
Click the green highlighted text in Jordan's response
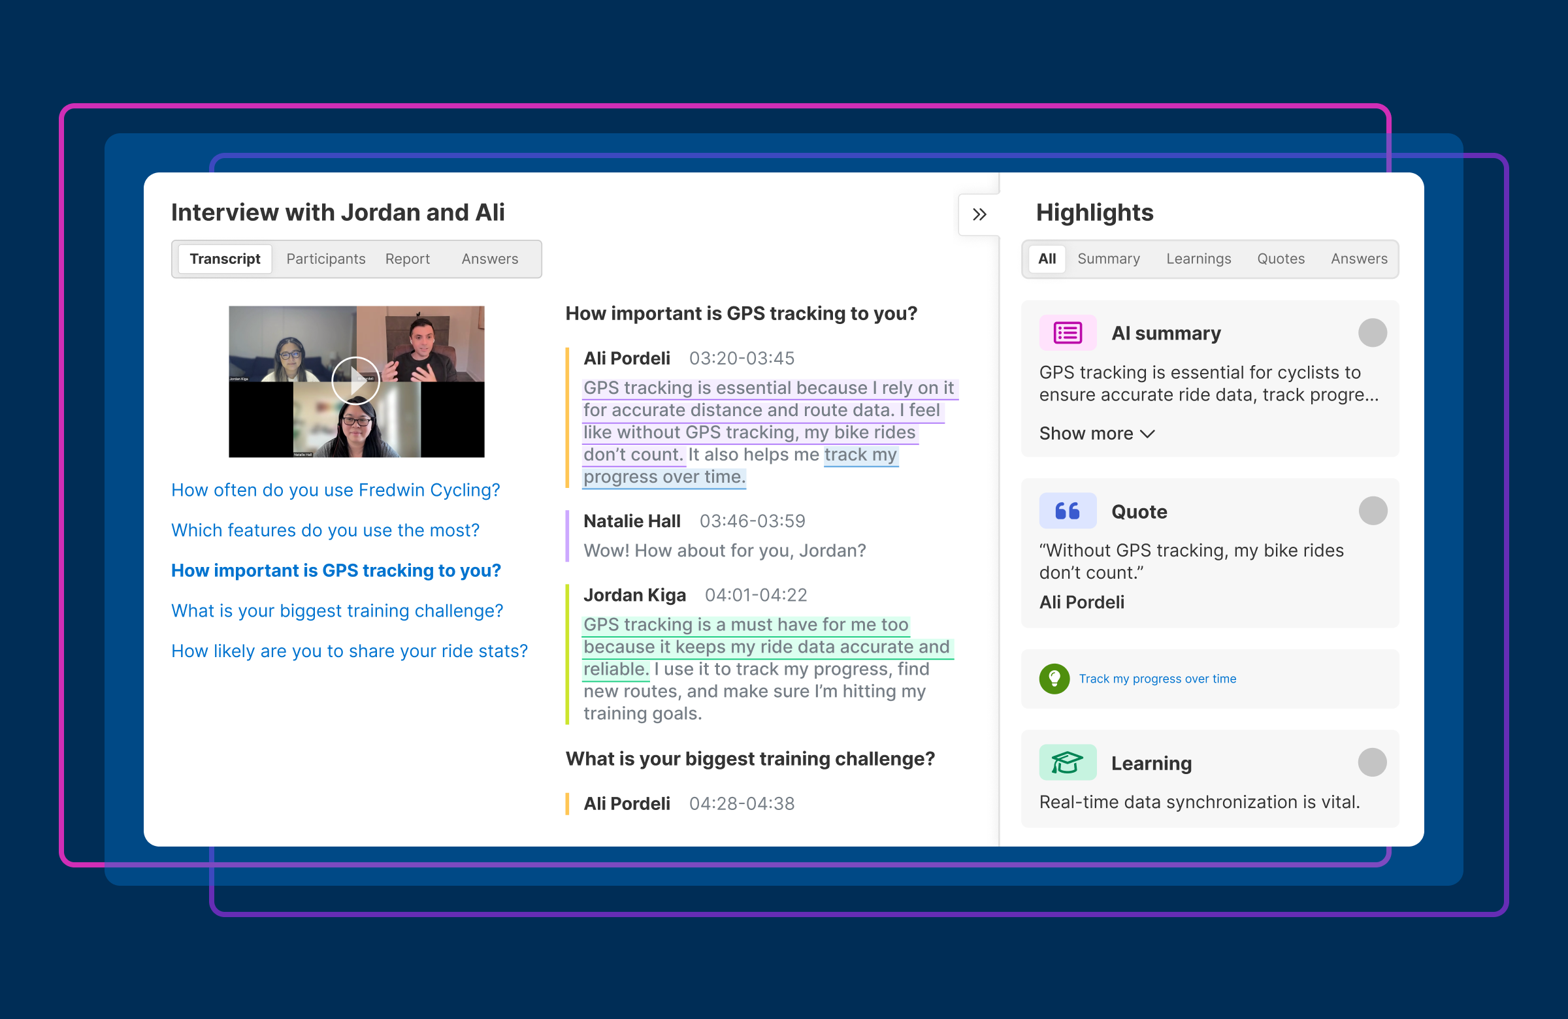(766, 647)
